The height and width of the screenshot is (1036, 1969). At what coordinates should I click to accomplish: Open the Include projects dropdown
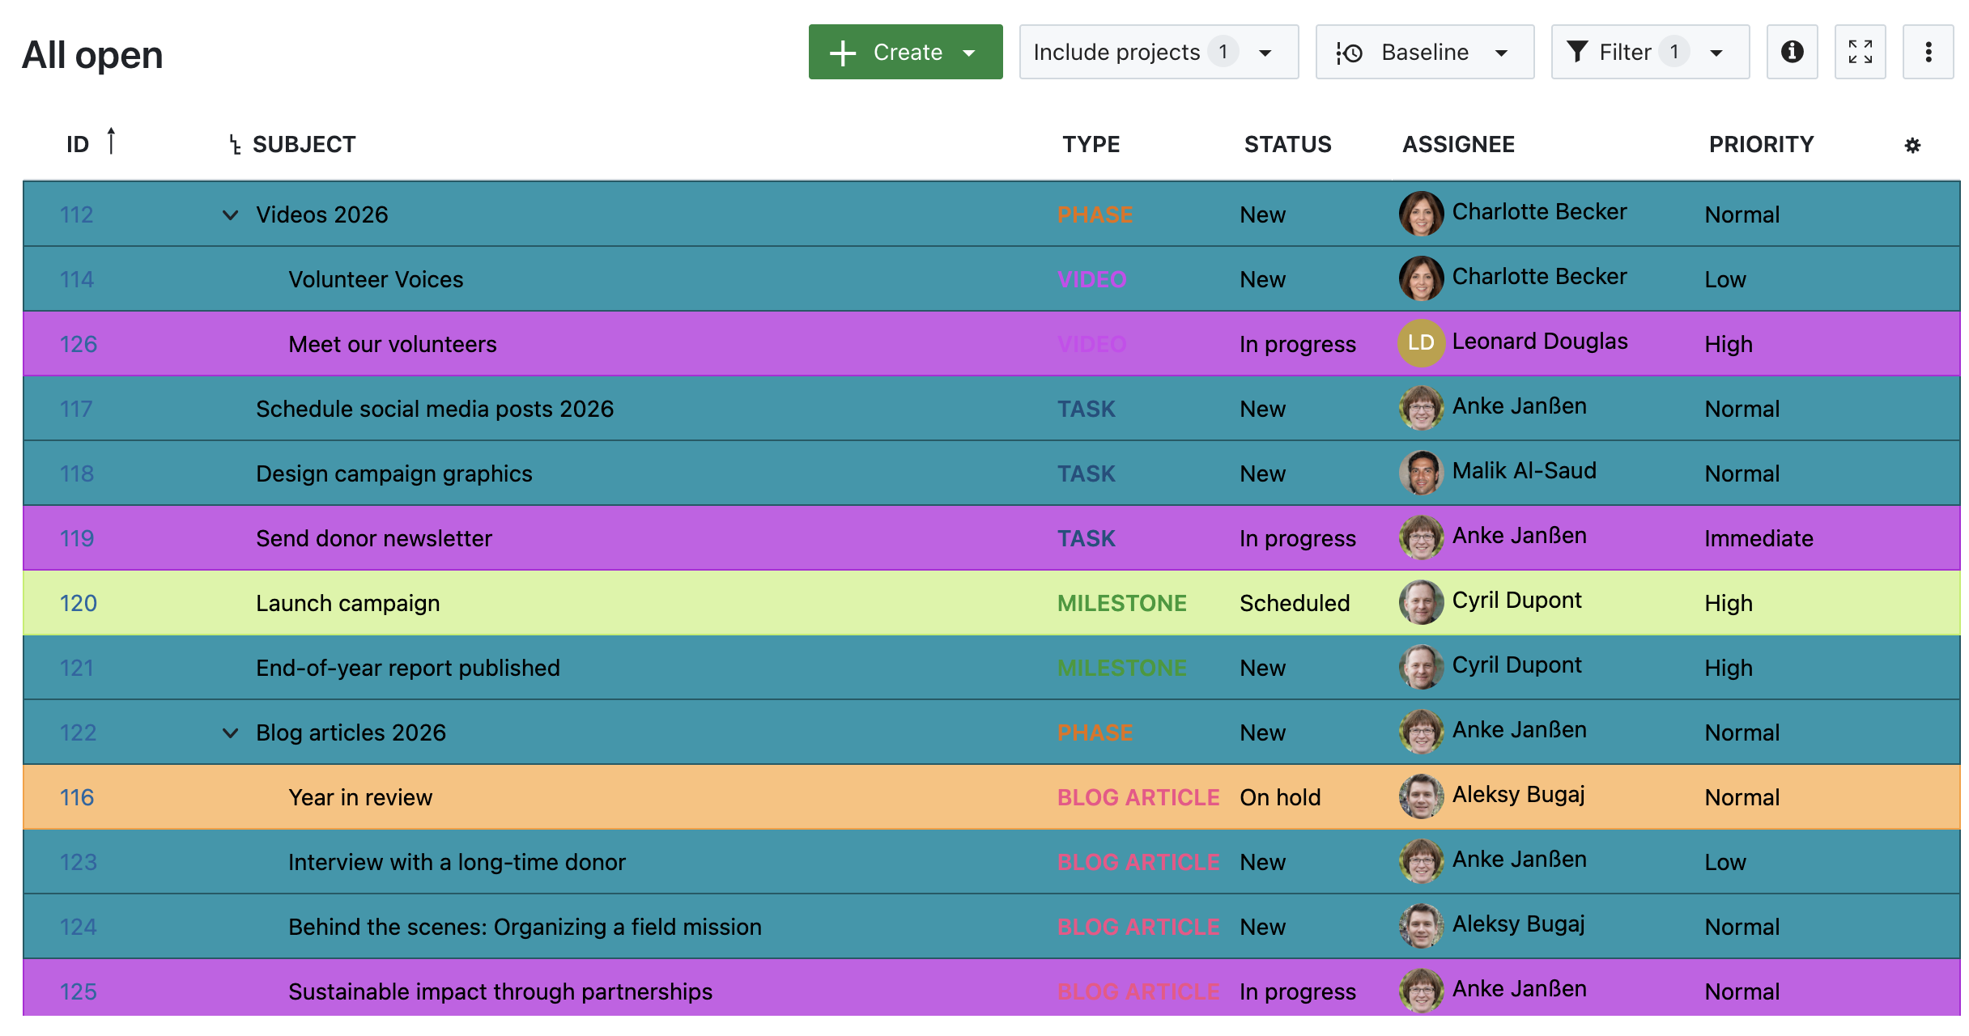[x=1265, y=52]
